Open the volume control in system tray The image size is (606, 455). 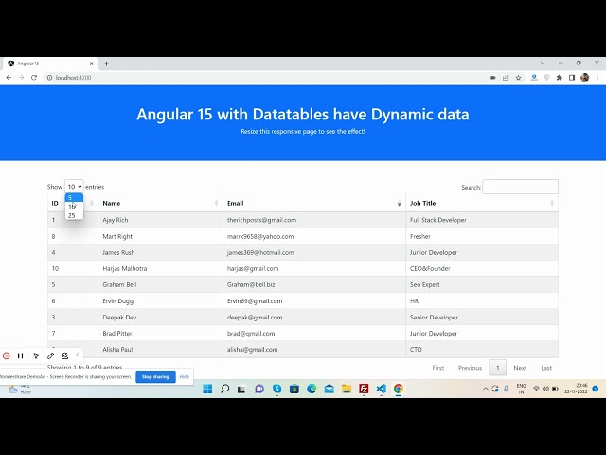pyautogui.click(x=545, y=389)
